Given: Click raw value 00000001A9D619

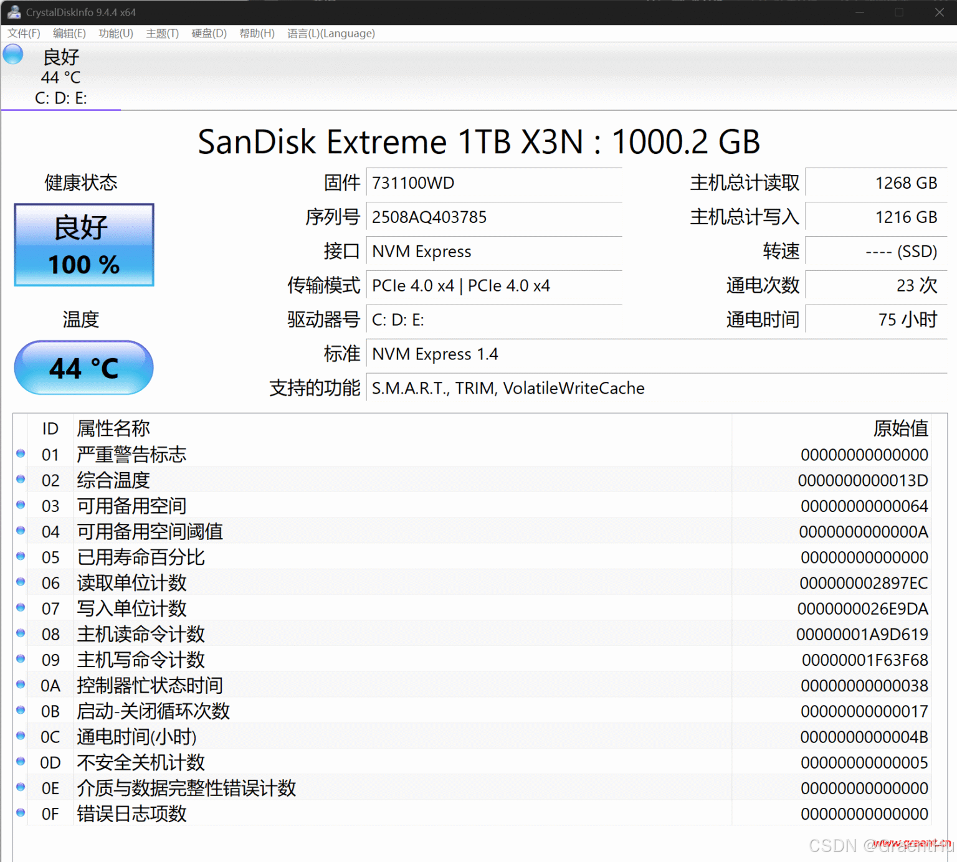Looking at the screenshot, I should pyautogui.click(x=862, y=634).
